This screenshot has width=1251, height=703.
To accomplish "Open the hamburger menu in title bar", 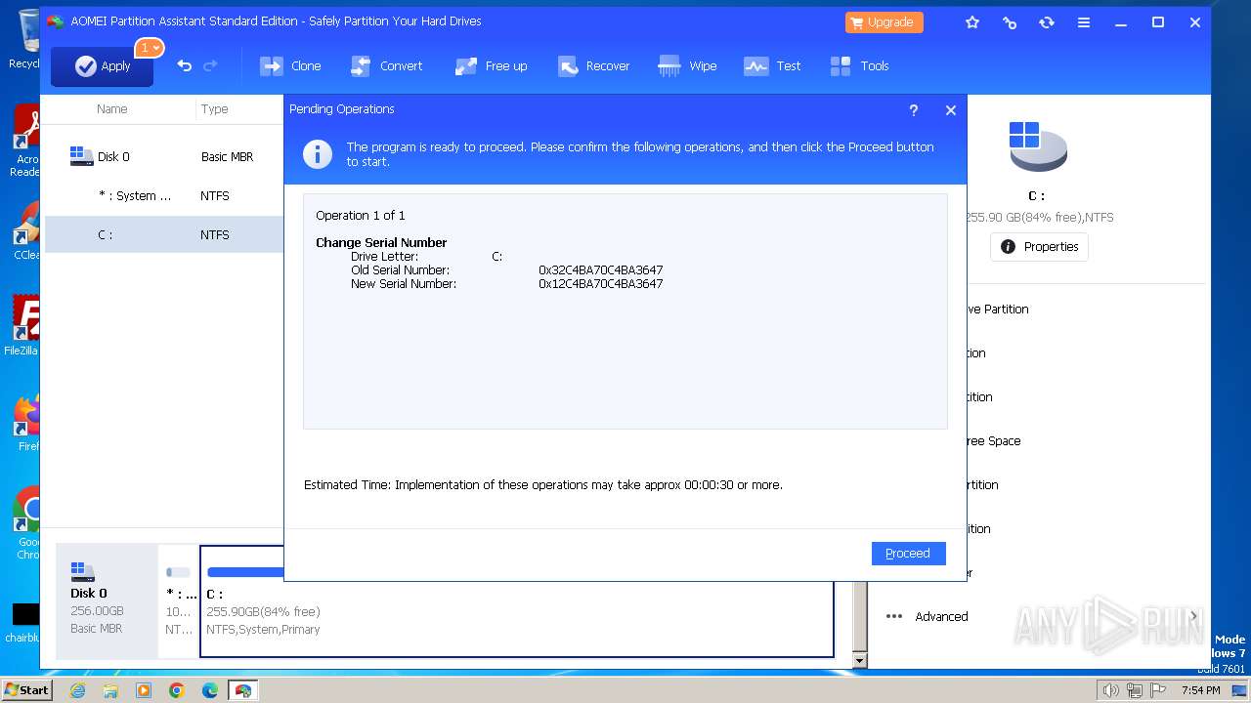I will click(x=1084, y=21).
